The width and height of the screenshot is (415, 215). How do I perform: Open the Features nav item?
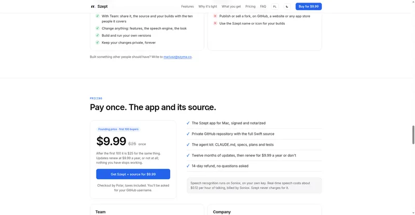[x=187, y=6]
